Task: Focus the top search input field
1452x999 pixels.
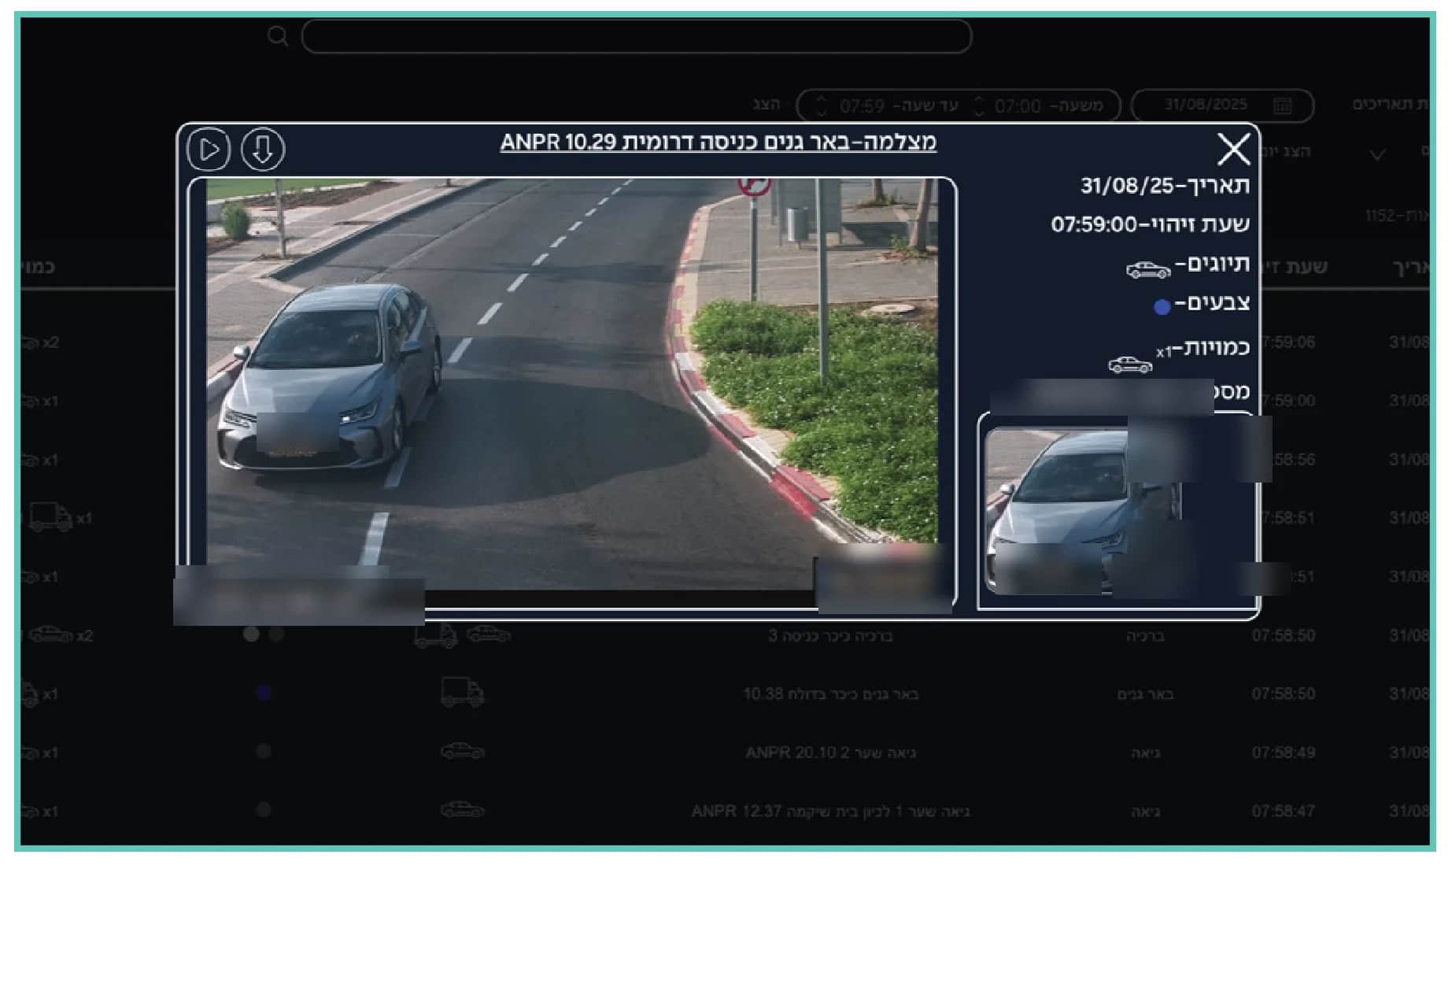Action: [637, 36]
